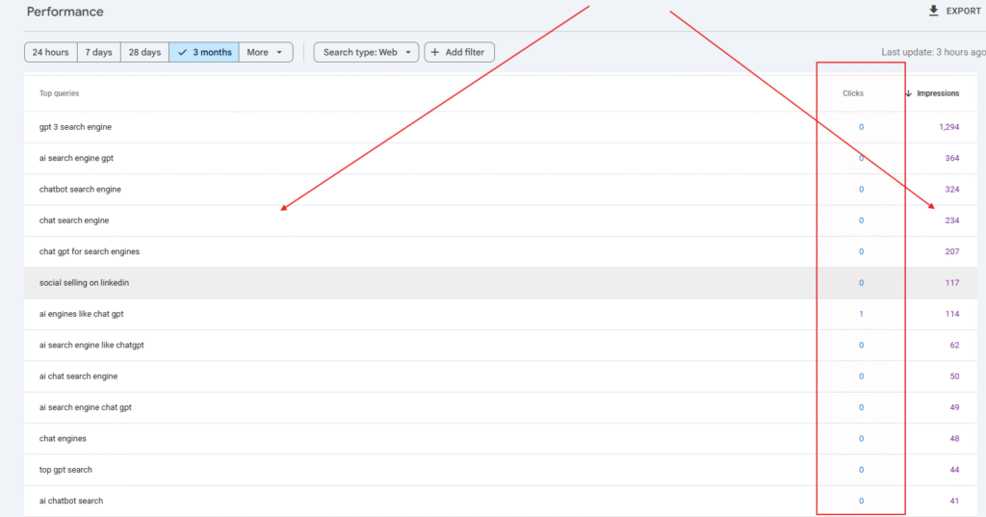Select the 28 days date range
The height and width of the screenshot is (517, 986).
(x=144, y=52)
